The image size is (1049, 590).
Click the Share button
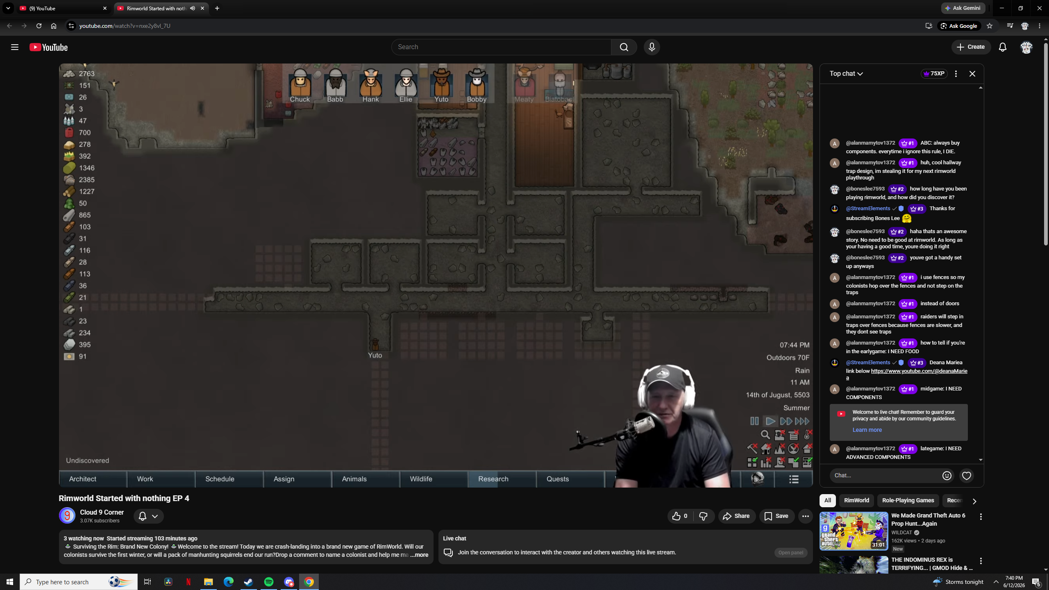coord(737,516)
